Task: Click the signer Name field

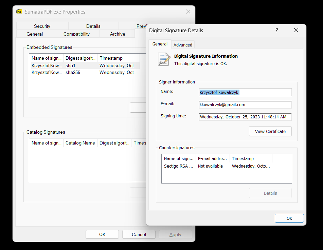Action: [245, 92]
